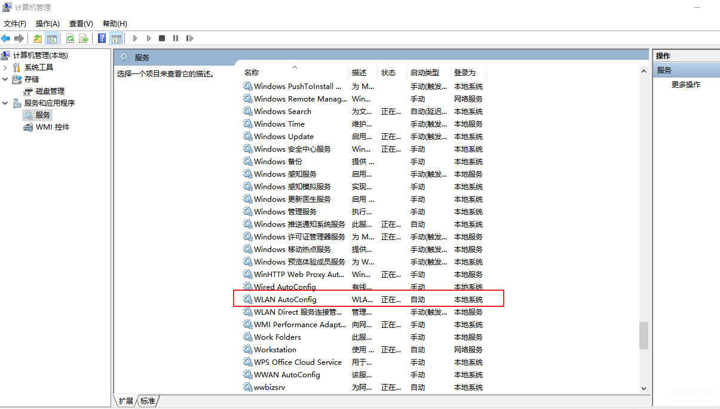Click the green Refresh toolbar icon

pyautogui.click(x=70, y=38)
